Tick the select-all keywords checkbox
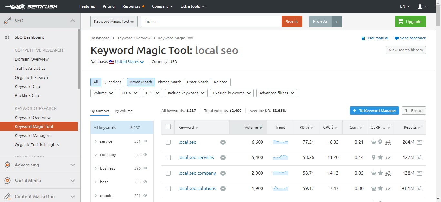 pos(168,127)
